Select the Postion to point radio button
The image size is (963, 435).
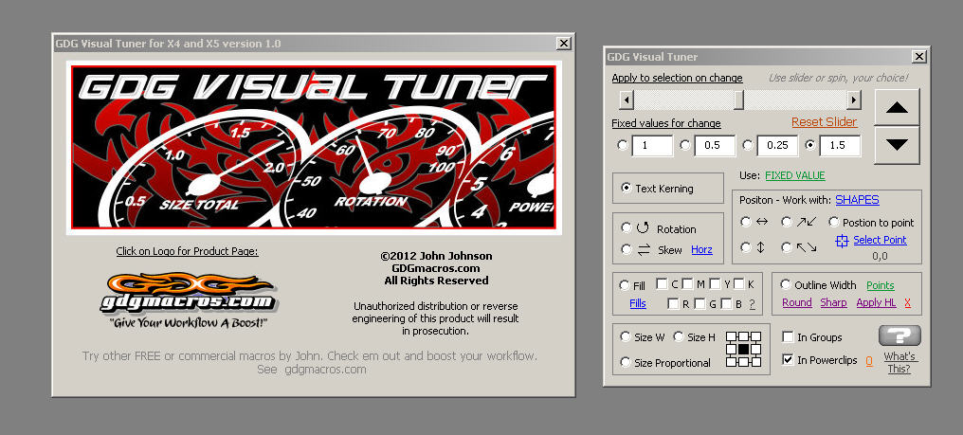(834, 222)
